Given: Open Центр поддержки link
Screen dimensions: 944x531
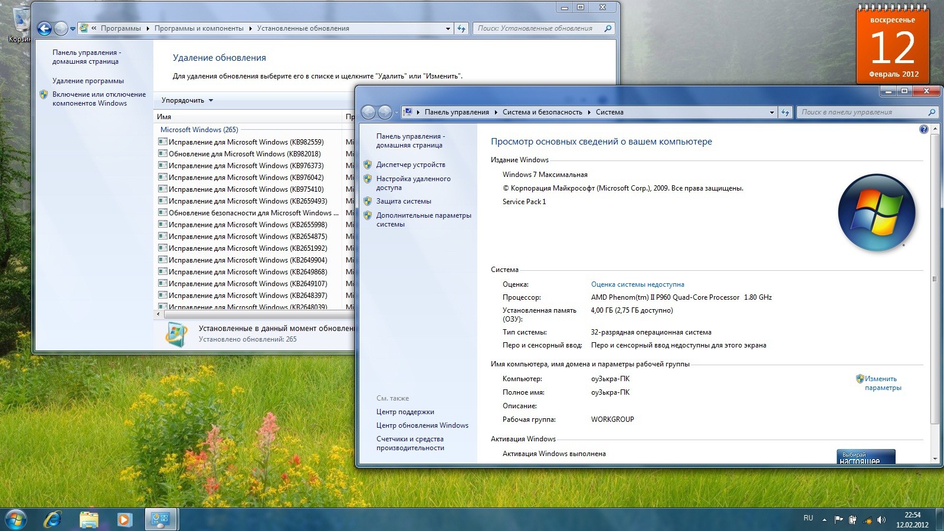Looking at the screenshot, I should (405, 412).
